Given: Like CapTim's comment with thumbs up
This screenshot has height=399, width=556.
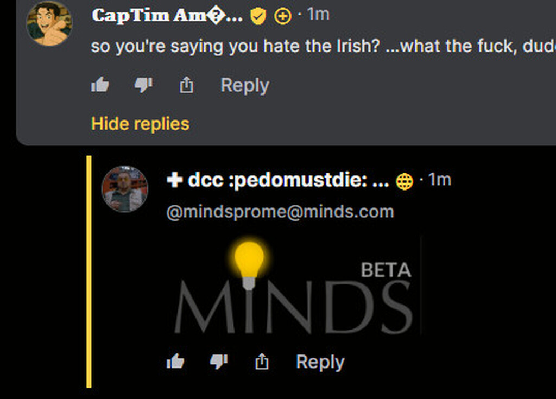Looking at the screenshot, I should pos(100,85).
